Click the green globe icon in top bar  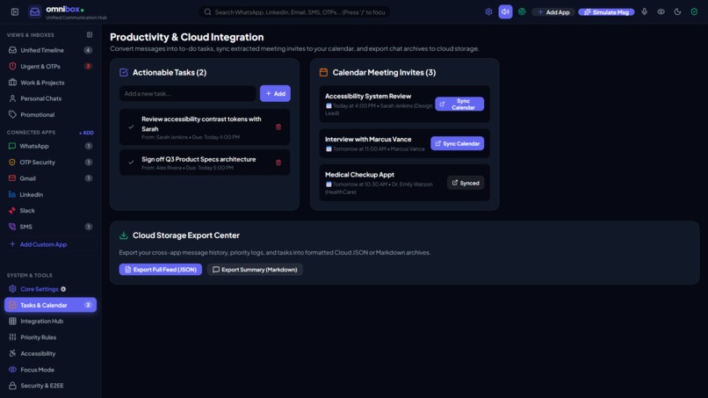click(x=522, y=12)
